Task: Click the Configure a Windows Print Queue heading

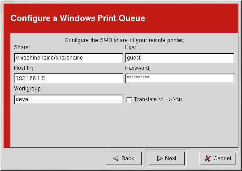Action: click(x=78, y=18)
